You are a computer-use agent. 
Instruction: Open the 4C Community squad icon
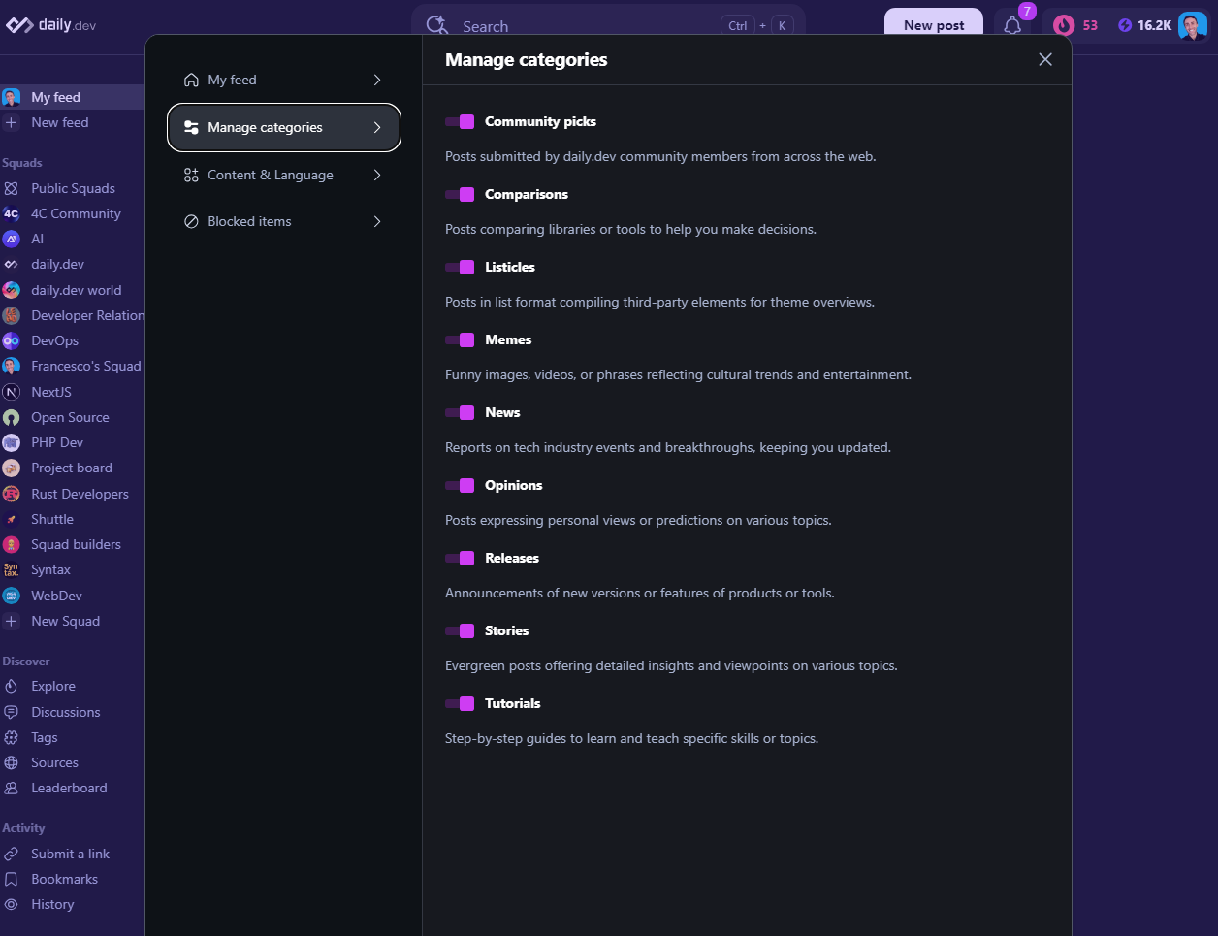coord(12,213)
